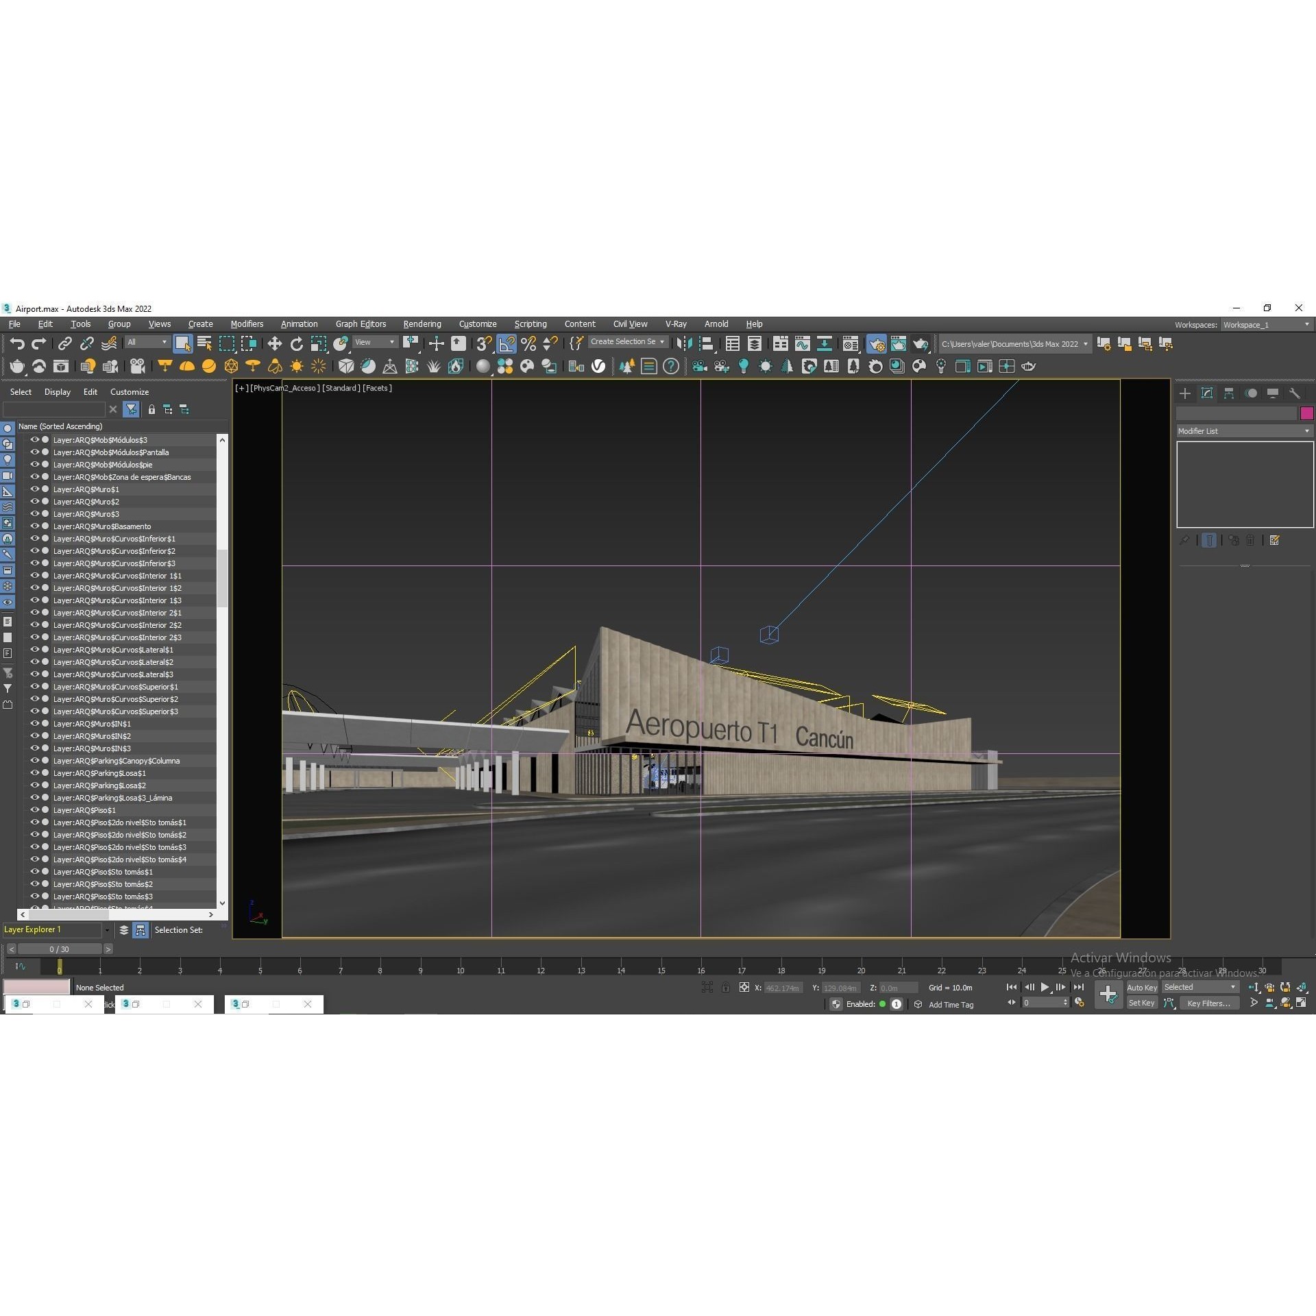Open the Graph Editors menu

coord(361,324)
